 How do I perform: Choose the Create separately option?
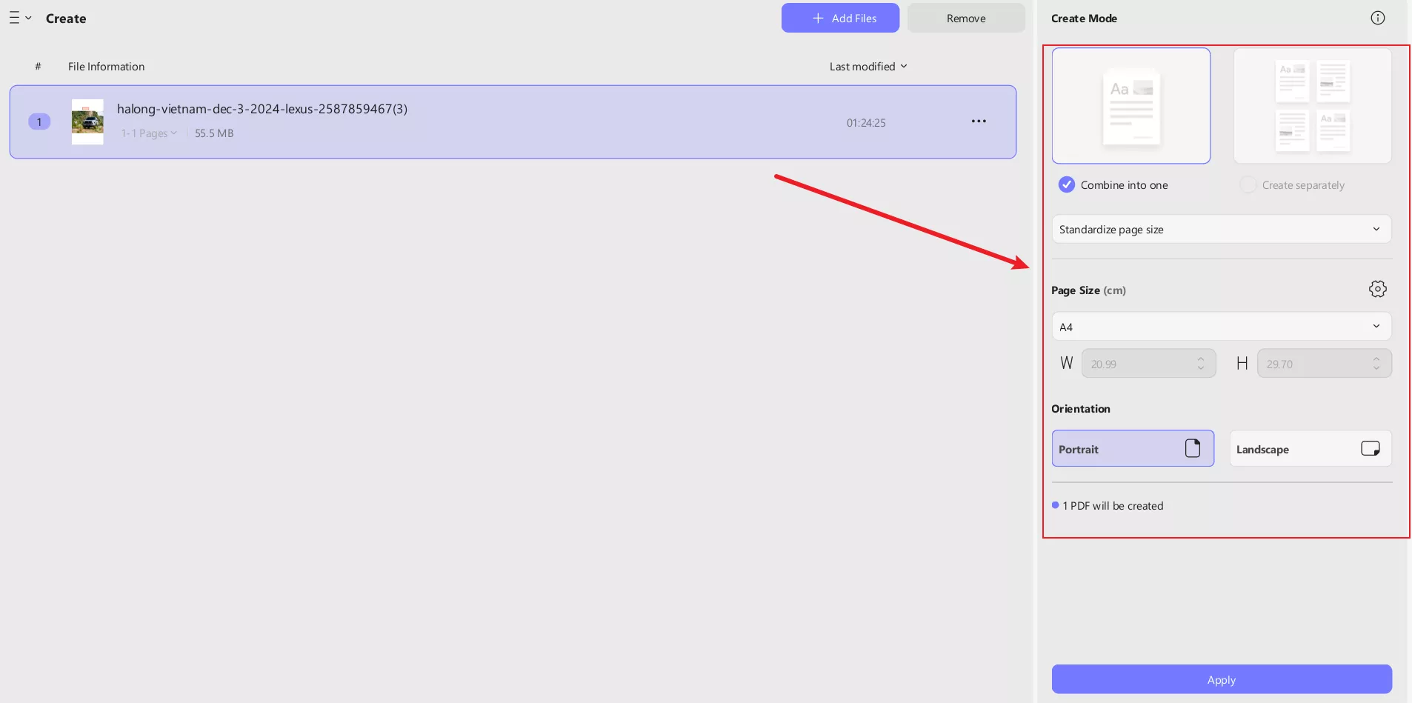[1248, 184]
